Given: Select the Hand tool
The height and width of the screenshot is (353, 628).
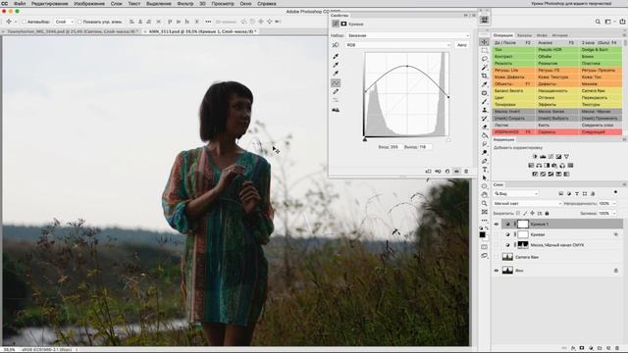Looking at the screenshot, I should point(484,195).
